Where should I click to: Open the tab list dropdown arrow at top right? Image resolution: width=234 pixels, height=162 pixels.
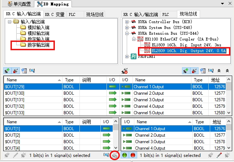point(222,4)
